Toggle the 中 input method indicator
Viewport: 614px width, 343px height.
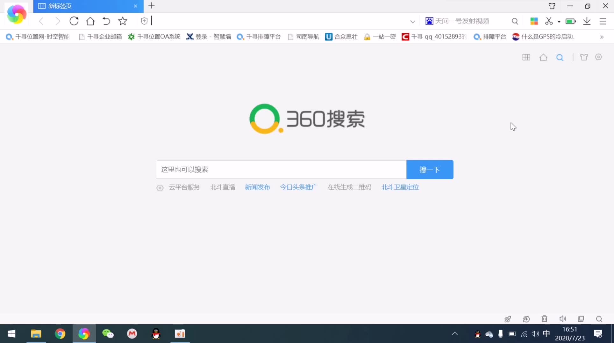click(546, 333)
